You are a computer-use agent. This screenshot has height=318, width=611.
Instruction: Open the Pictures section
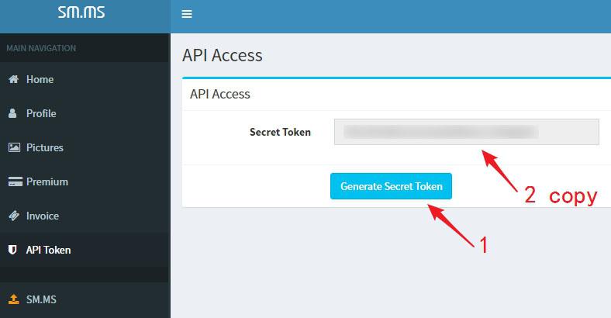(x=85, y=147)
